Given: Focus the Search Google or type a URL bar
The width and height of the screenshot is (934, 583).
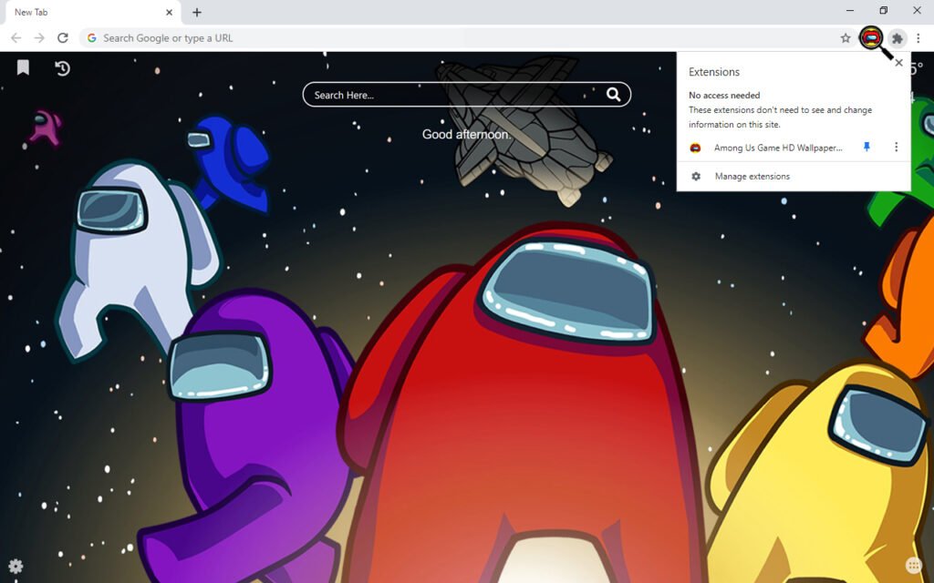Looking at the screenshot, I should click(456, 38).
